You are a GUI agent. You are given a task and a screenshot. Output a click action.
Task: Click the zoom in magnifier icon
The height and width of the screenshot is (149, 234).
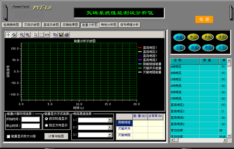coord(28,35)
